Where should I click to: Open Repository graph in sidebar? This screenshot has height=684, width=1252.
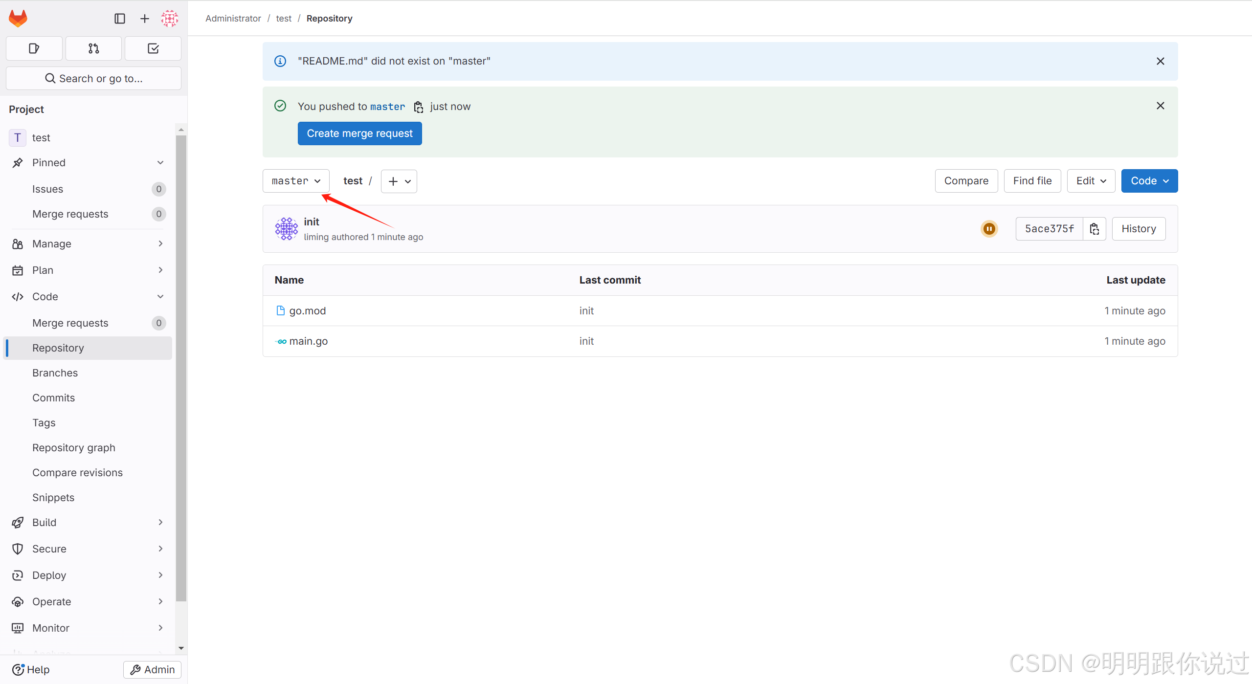click(x=88, y=448)
